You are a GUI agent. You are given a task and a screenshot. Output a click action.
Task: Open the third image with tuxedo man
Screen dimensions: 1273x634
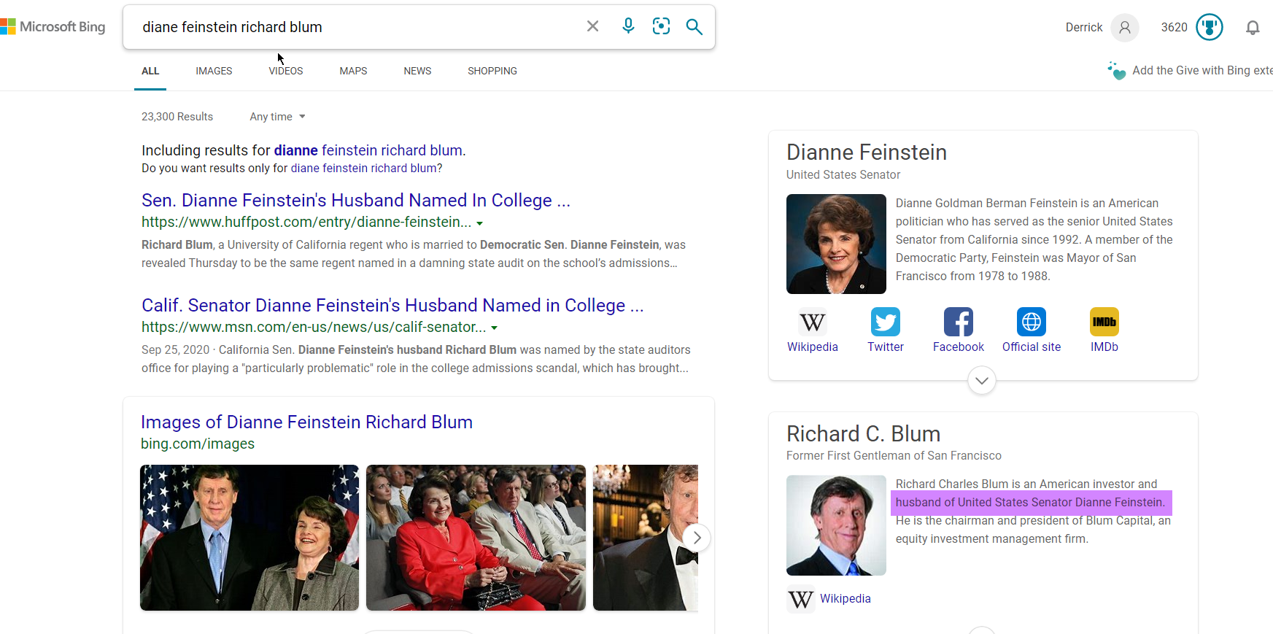(x=646, y=538)
